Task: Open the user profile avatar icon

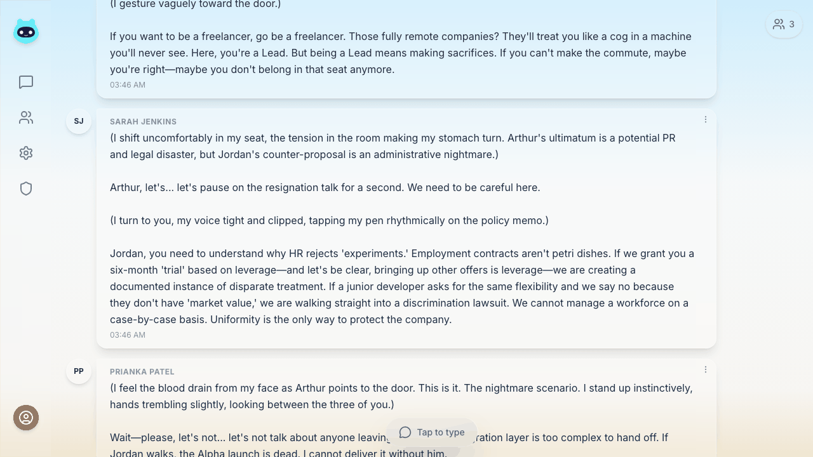Action: pyautogui.click(x=26, y=418)
